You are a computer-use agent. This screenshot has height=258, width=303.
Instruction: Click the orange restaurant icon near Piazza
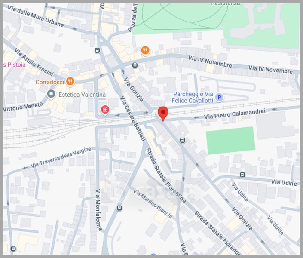pyautogui.click(x=145, y=51)
